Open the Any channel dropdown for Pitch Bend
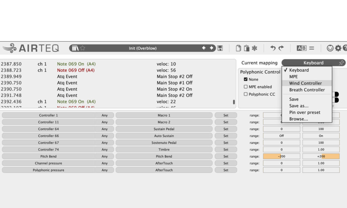Screen dimensions: 347x208 coord(105,157)
